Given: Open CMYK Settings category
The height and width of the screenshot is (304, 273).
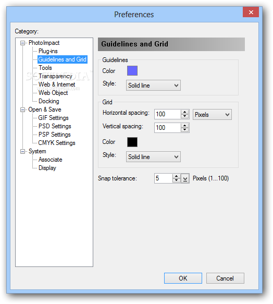Looking at the screenshot, I should pyautogui.click(x=57, y=143).
